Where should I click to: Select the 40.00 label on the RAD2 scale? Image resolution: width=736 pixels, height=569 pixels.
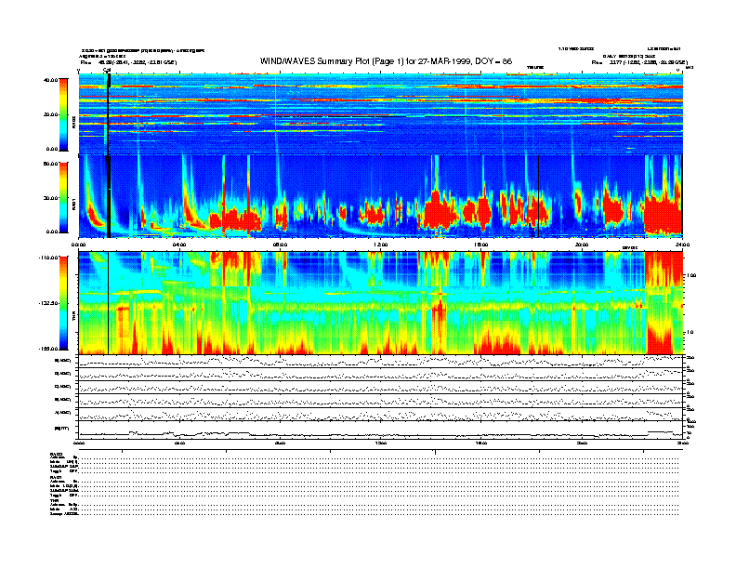pos(50,80)
